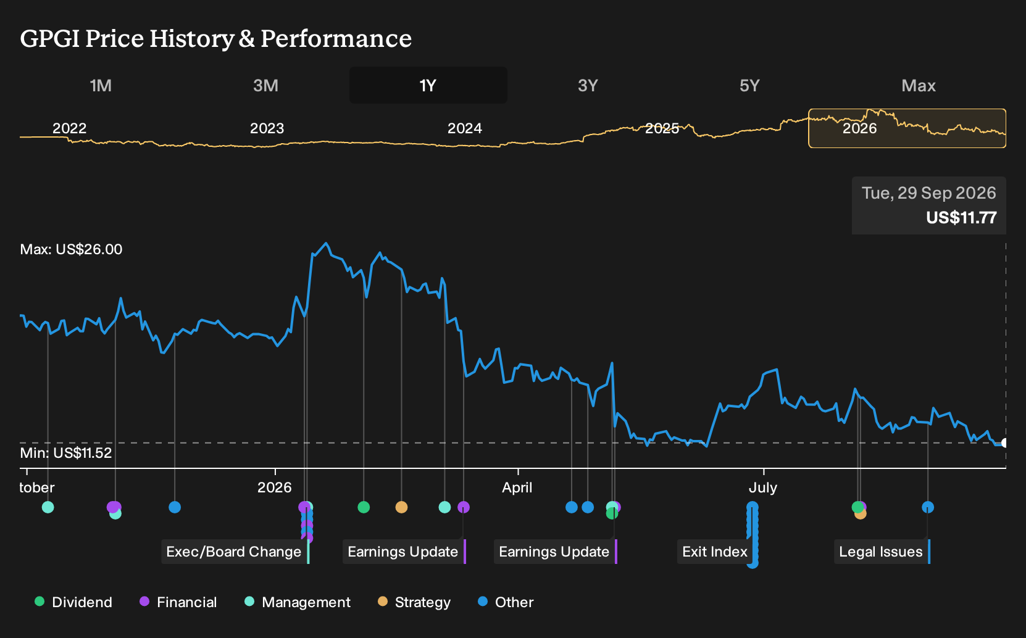
Task: Select purple dot above first Earnings Update label
Action: [464, 507]
